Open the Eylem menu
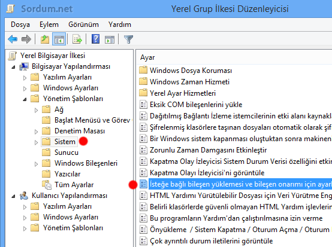 point(49,25)
